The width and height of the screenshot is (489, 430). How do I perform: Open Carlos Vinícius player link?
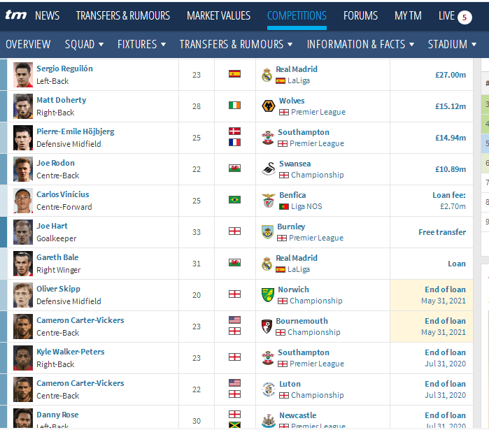pos(63,194)
